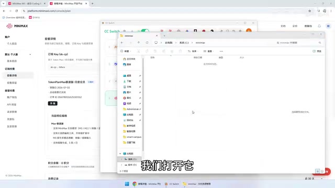Click the black button under the TokenPlanMax order ID
Viewport: 335px width, 188px height.
pos(52,103)
